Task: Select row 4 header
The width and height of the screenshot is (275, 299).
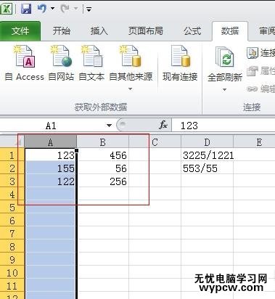Action: click(x=12, y=194)
